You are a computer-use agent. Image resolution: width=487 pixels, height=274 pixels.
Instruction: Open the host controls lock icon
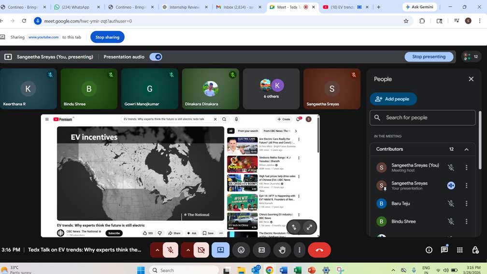click(475, 250)
